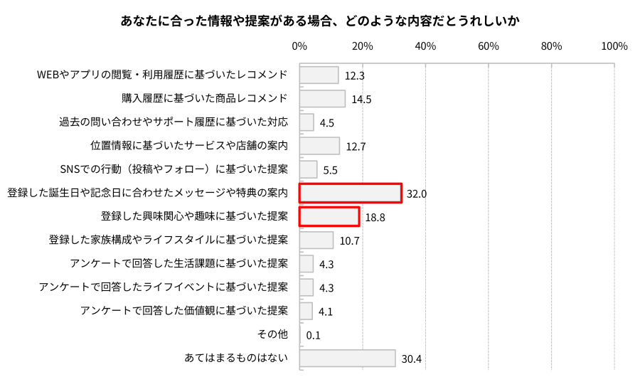640x382 pixels.
Task: Click the 10.7 家族構成 bar
Action: (x=316, y=240)
